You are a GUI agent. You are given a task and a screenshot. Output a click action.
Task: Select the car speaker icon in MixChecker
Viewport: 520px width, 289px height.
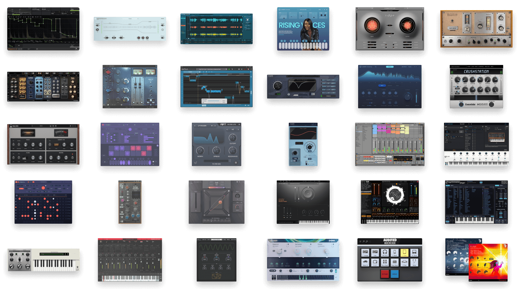point(365,262)
